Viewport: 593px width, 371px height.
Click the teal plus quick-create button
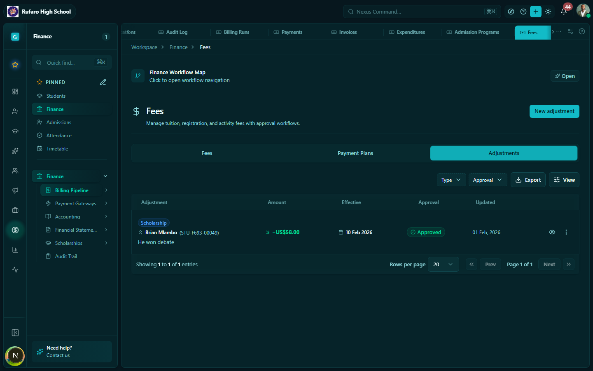click(536, 12)
